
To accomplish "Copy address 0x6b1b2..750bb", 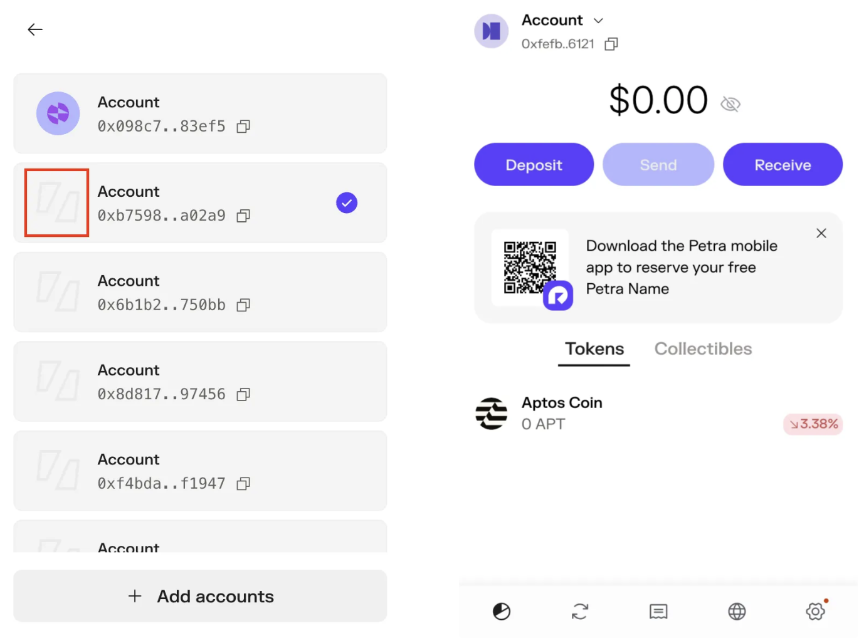I will tap(243, 305).
